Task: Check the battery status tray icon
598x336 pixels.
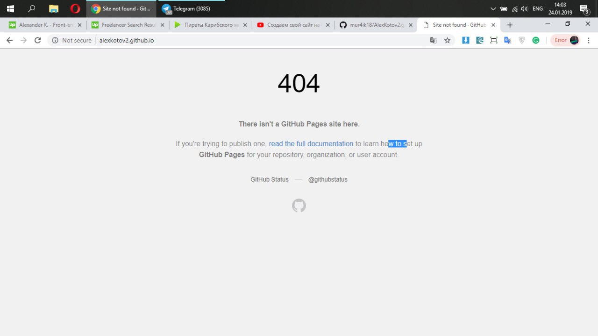Action: click(504, 8)
